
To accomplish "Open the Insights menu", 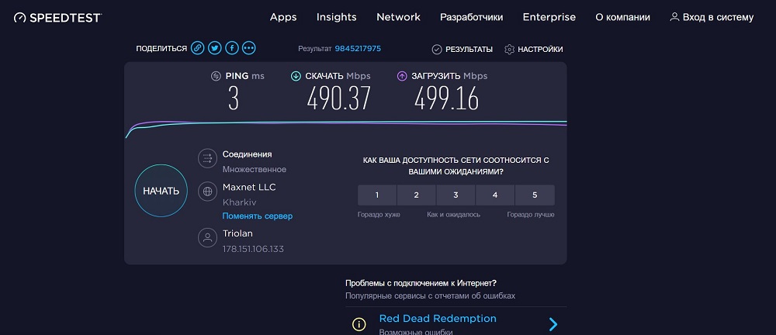I will pyautogui.click(x=337, y=17).
